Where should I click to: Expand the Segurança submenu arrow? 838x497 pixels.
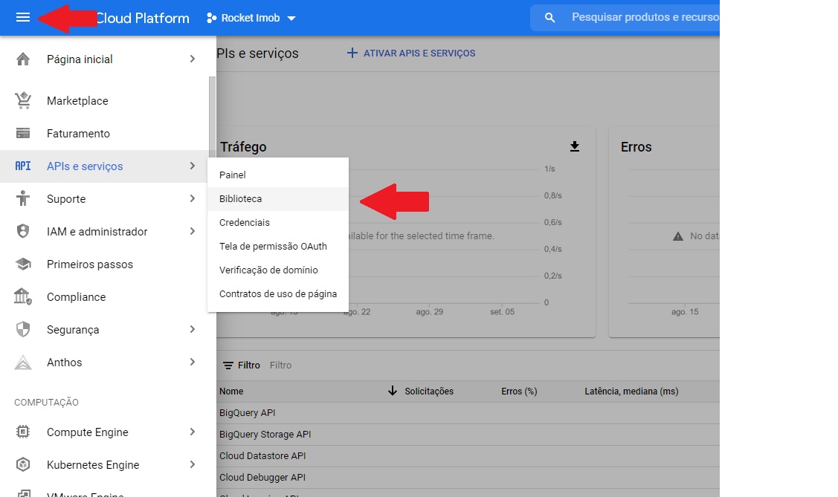[x=193, y=329]
